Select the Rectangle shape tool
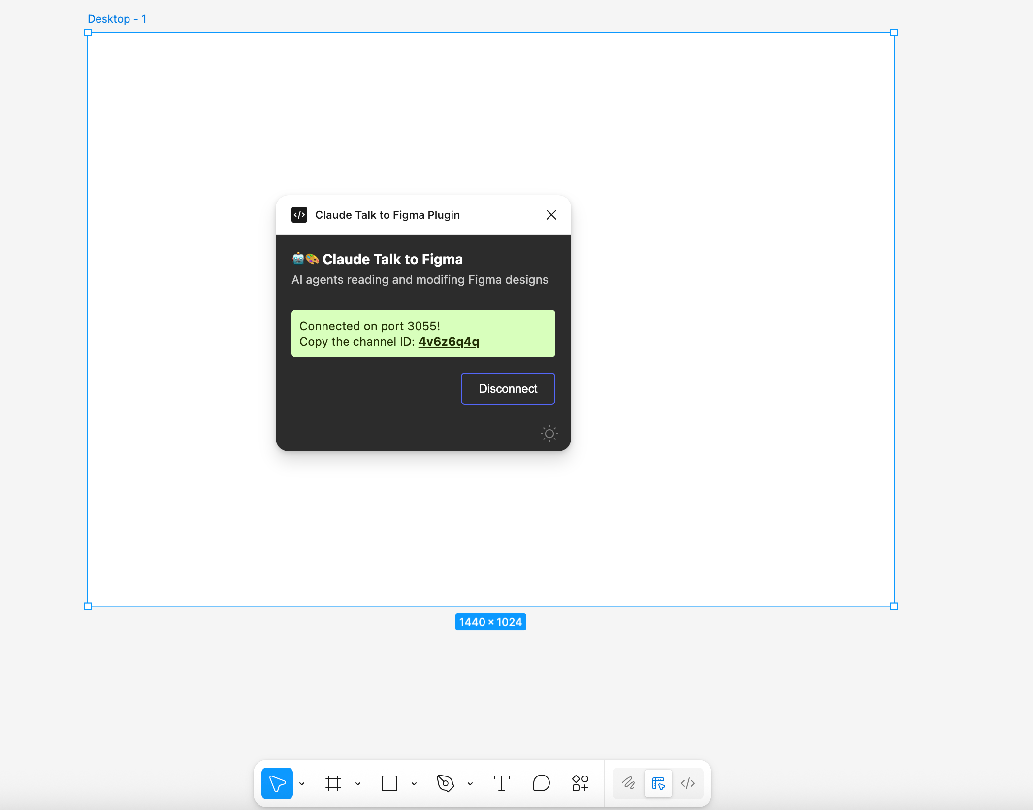This screenshot has width=1033, height=810. pos(389,783)
